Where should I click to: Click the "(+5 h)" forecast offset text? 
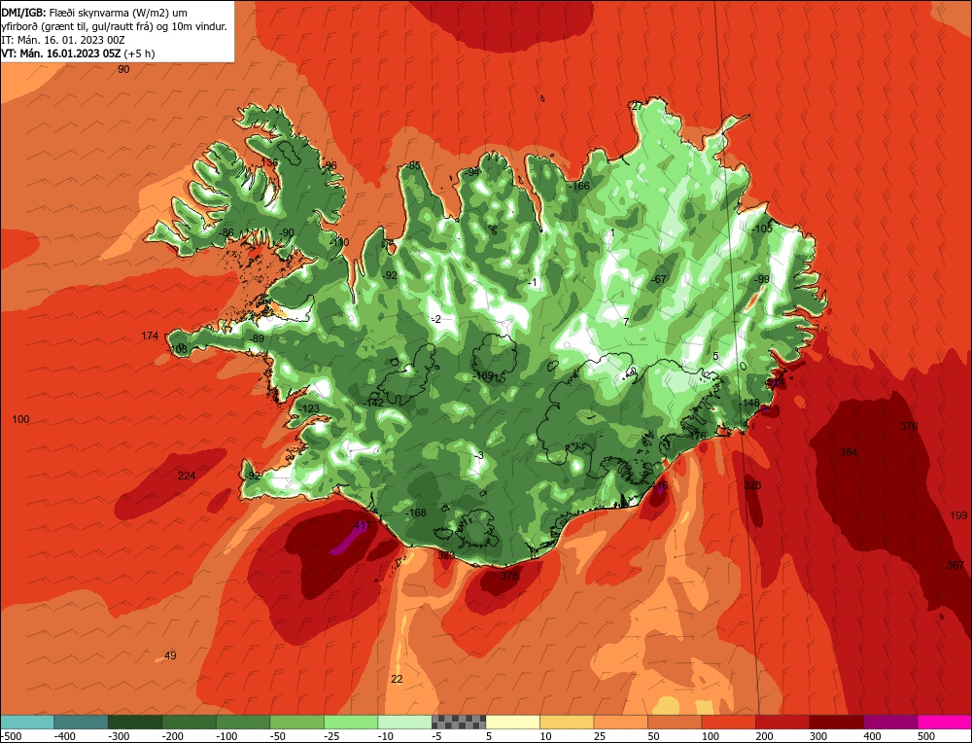click(139, 53)
